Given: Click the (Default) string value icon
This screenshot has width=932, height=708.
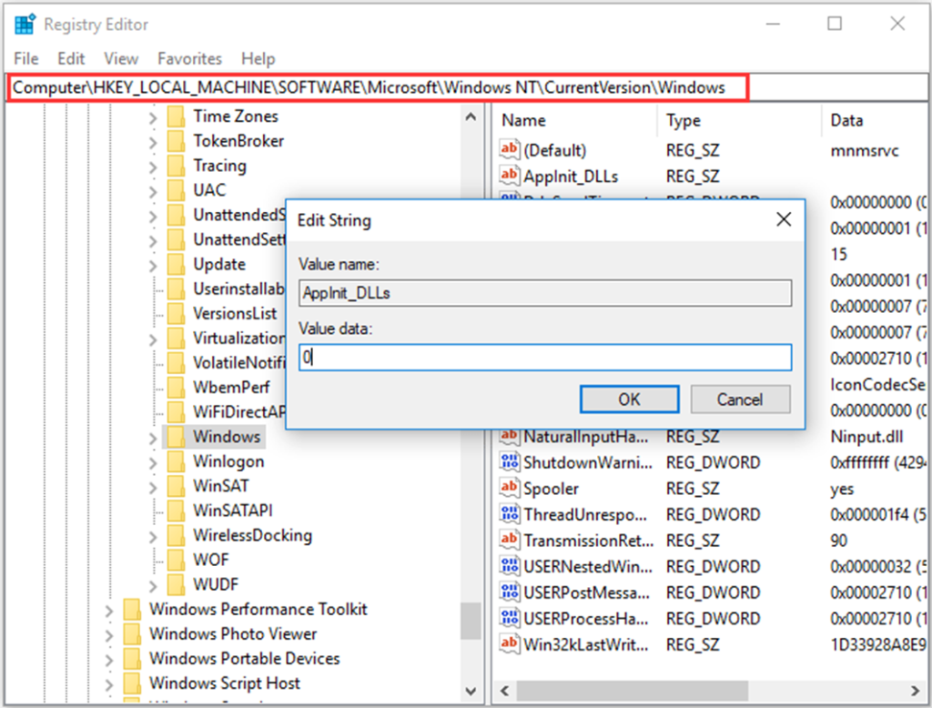Looking at the screenshot, I should click(x=510, y=149).
